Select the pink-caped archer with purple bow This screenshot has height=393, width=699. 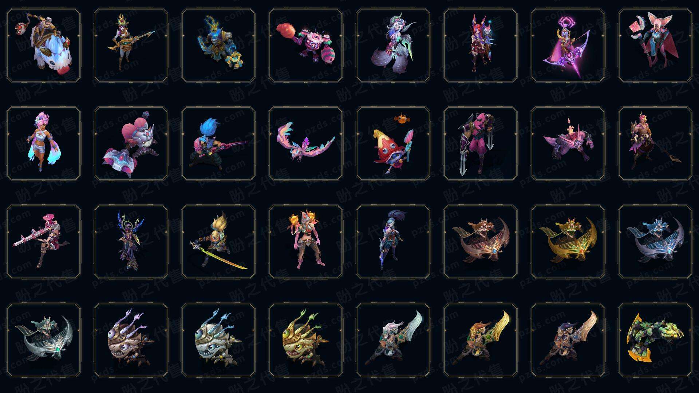(x=568, y=45)
